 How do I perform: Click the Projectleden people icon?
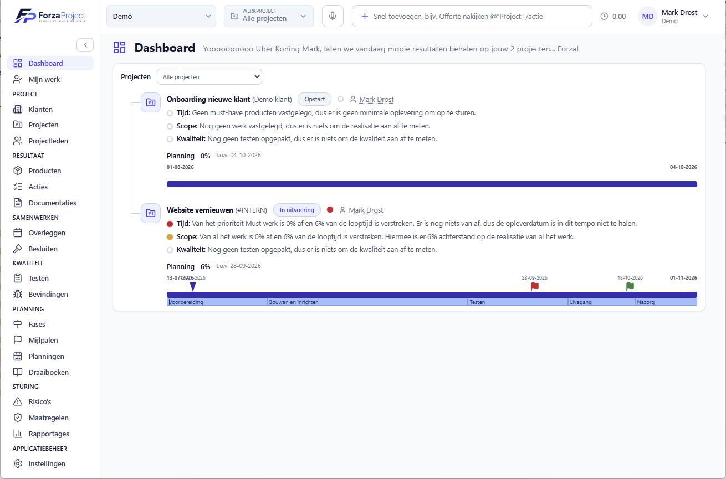pos(18,141)
